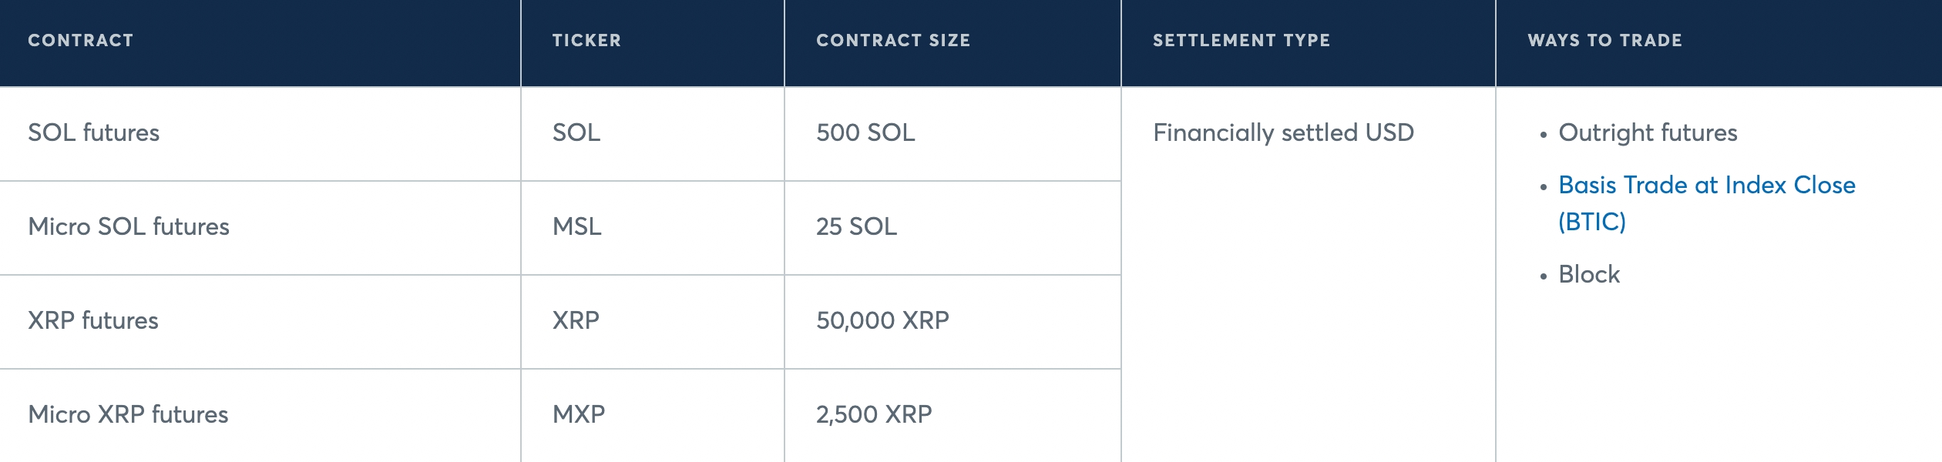Viewport: 1942px width, 462px height.
Task: Click the 25 SOL contract size
Action: [x=856, y=226]
